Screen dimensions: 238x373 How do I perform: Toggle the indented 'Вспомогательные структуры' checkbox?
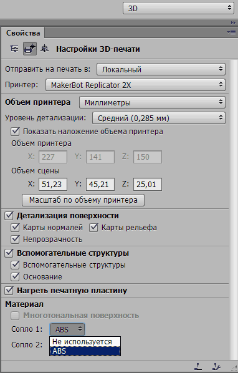coord(15,264)
